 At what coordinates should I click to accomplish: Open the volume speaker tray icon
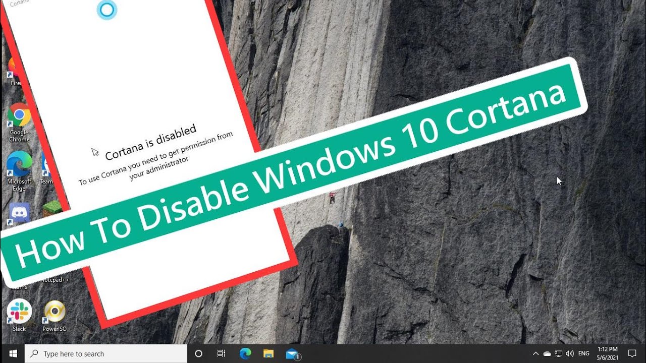[x=570, y=354]
